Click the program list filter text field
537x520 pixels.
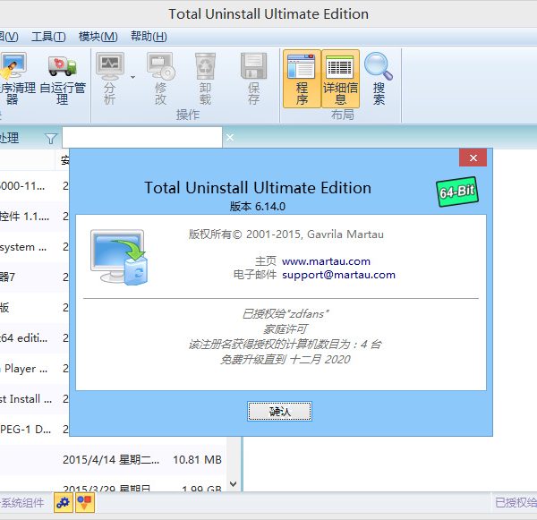[141, 138]
